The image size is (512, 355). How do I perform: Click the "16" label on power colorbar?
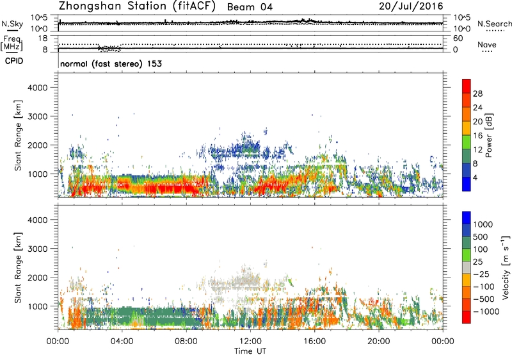(x=477, y=136)
